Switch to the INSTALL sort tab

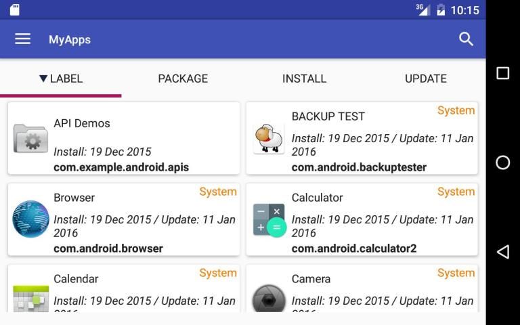coord(304,79)
